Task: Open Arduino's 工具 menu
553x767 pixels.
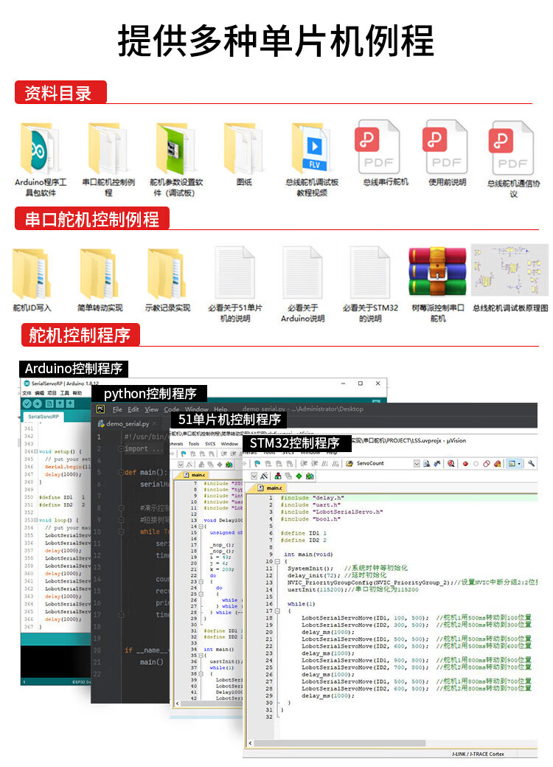Action: (64, 394)
